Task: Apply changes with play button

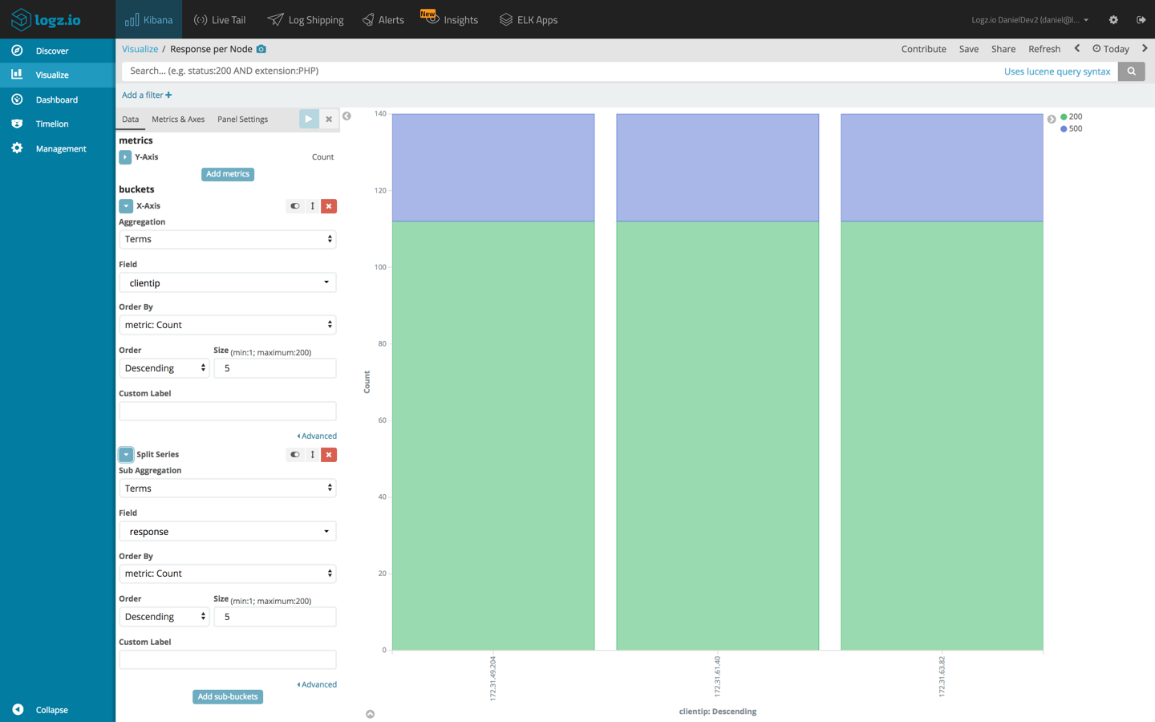Action: (x=309, y=119)
